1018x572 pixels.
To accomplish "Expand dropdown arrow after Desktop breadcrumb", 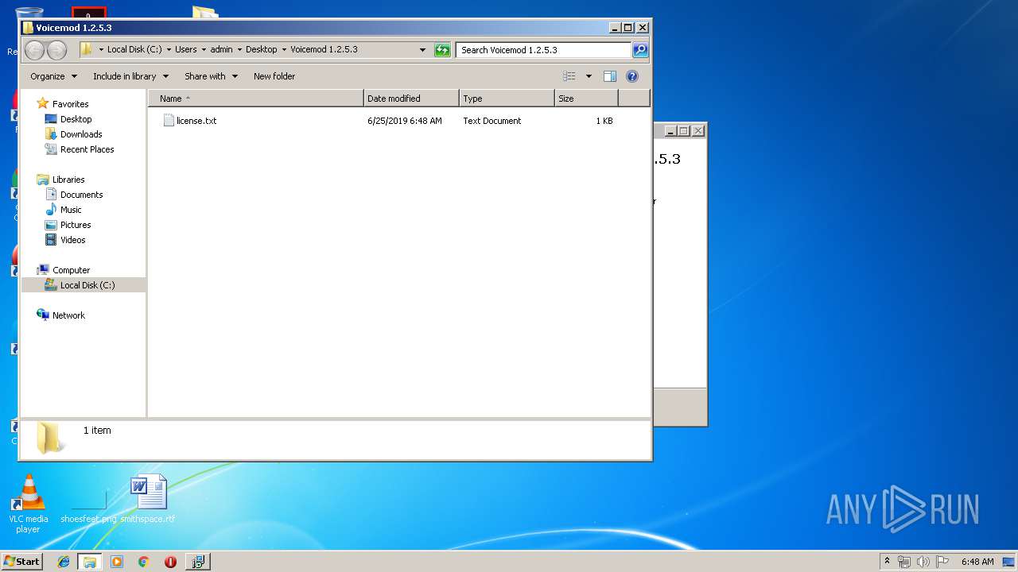I will [284, 49].
